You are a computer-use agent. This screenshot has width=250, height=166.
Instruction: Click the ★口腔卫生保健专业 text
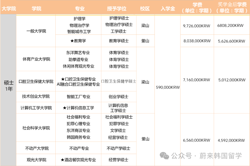pos(78,79)
